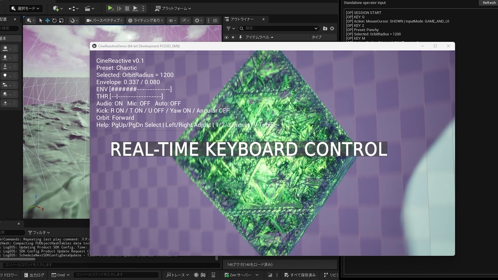498x280 pixels.
Task: Open the Blueprints menu in main toolbar
Action: click(73, 8)
